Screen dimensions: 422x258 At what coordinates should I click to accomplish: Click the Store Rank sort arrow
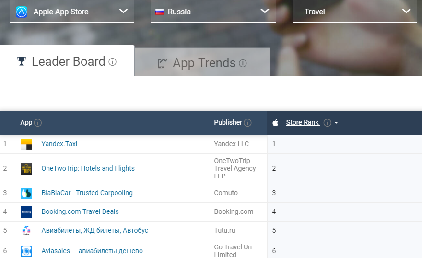pos(336,123)
